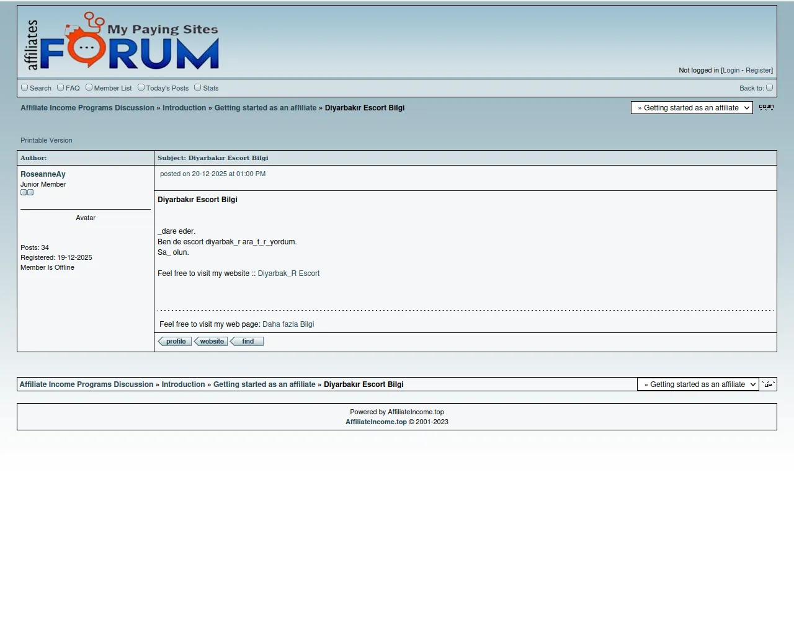Image resolution: width=794 pixels, height=635 pixels.
Task: View RoseanneAy's profile button
Action: pos(175,342)
